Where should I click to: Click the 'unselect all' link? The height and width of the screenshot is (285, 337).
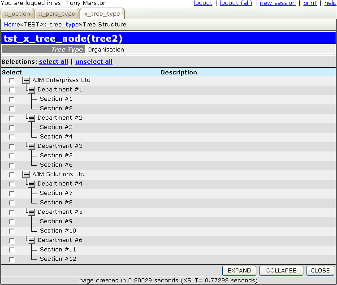[x=94, y=61]
